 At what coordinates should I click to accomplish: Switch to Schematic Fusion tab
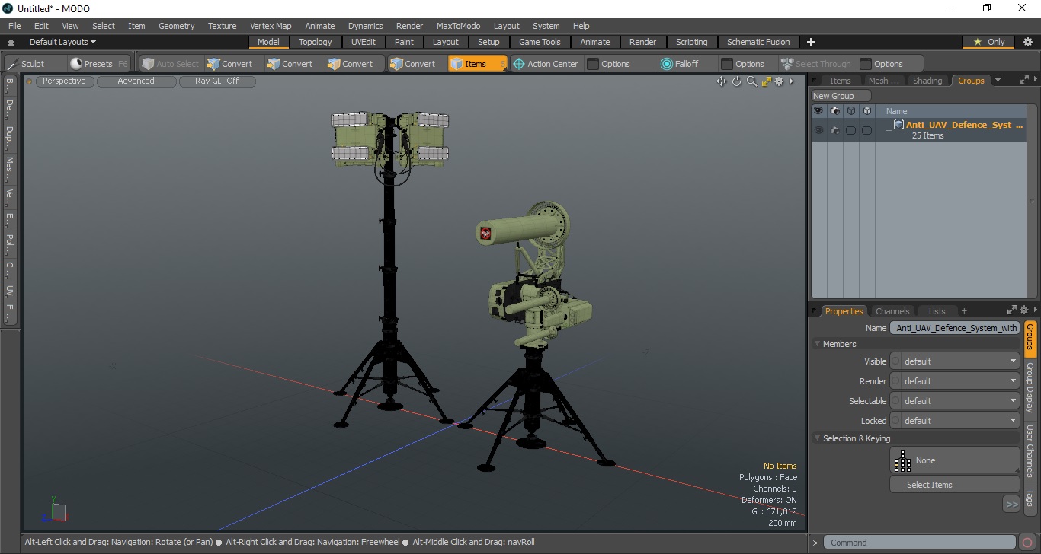tap(758, 42)
